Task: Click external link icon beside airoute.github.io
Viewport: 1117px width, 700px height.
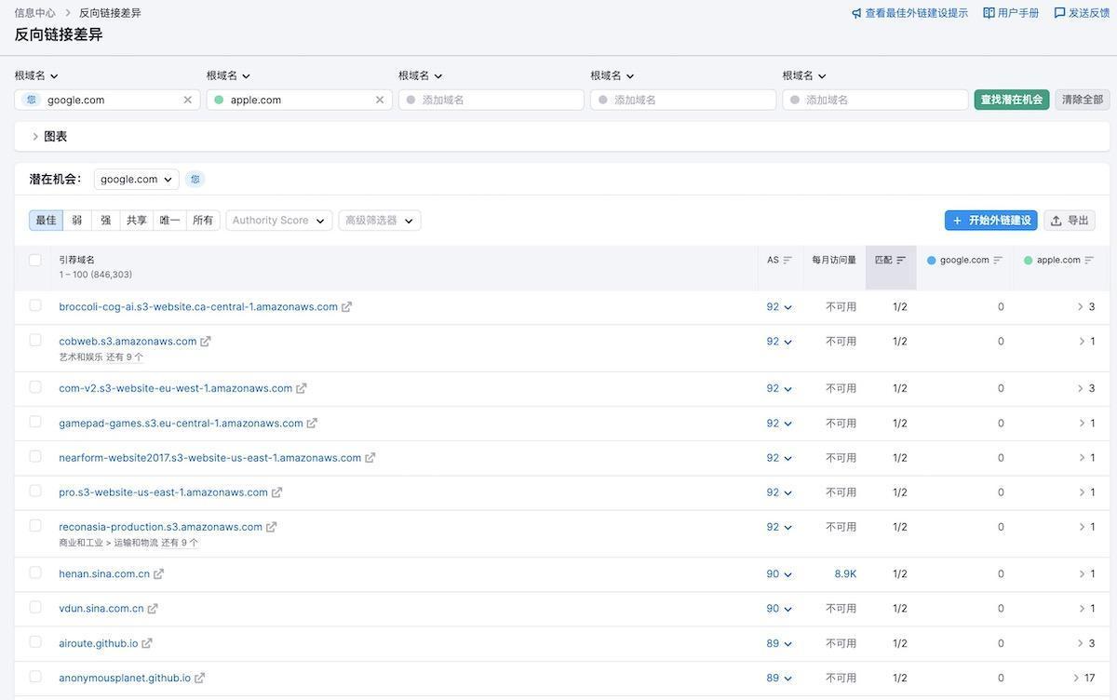Action: click(x=147, y=643)
